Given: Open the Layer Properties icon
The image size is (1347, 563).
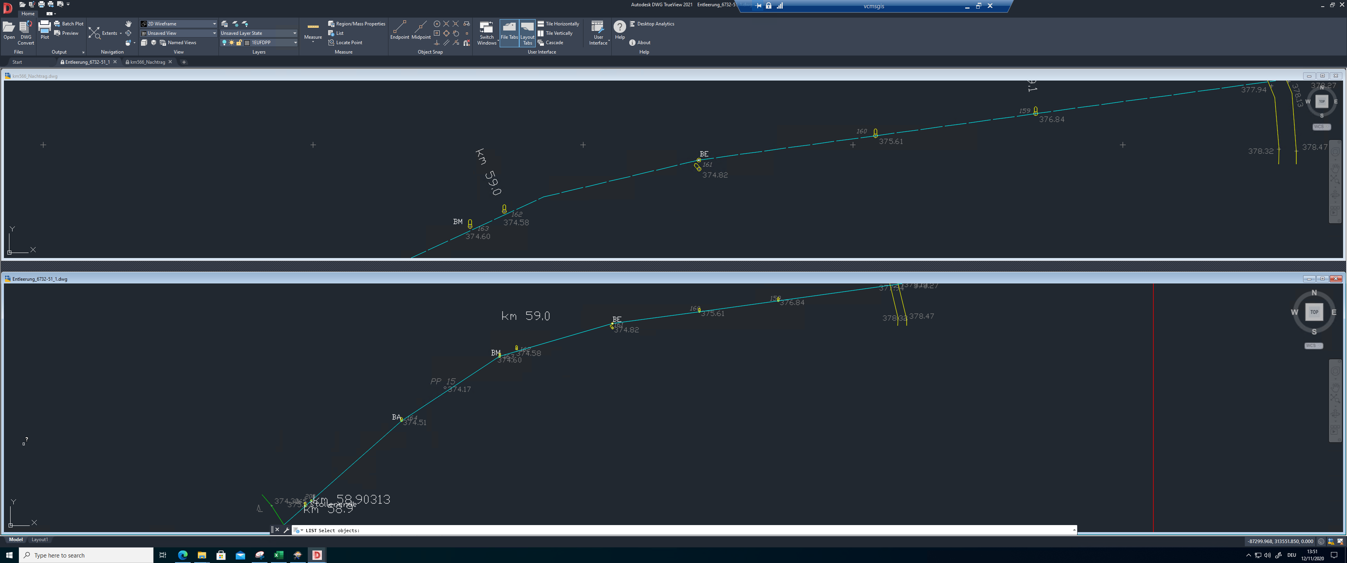Looking at the screenshot, I should coord(224,23).
